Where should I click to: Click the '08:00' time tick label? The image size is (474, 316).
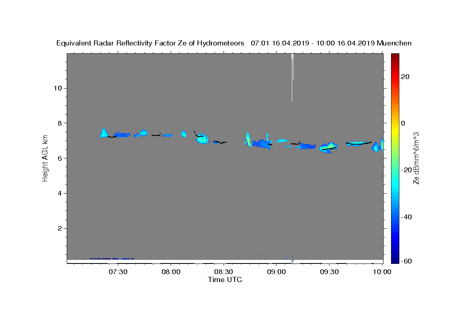tap(171, 272)
